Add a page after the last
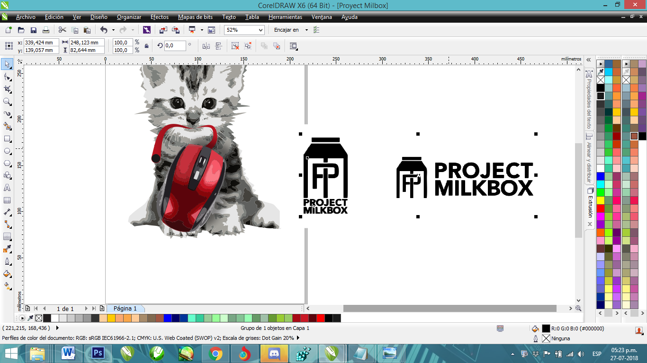 coord(102,309)
